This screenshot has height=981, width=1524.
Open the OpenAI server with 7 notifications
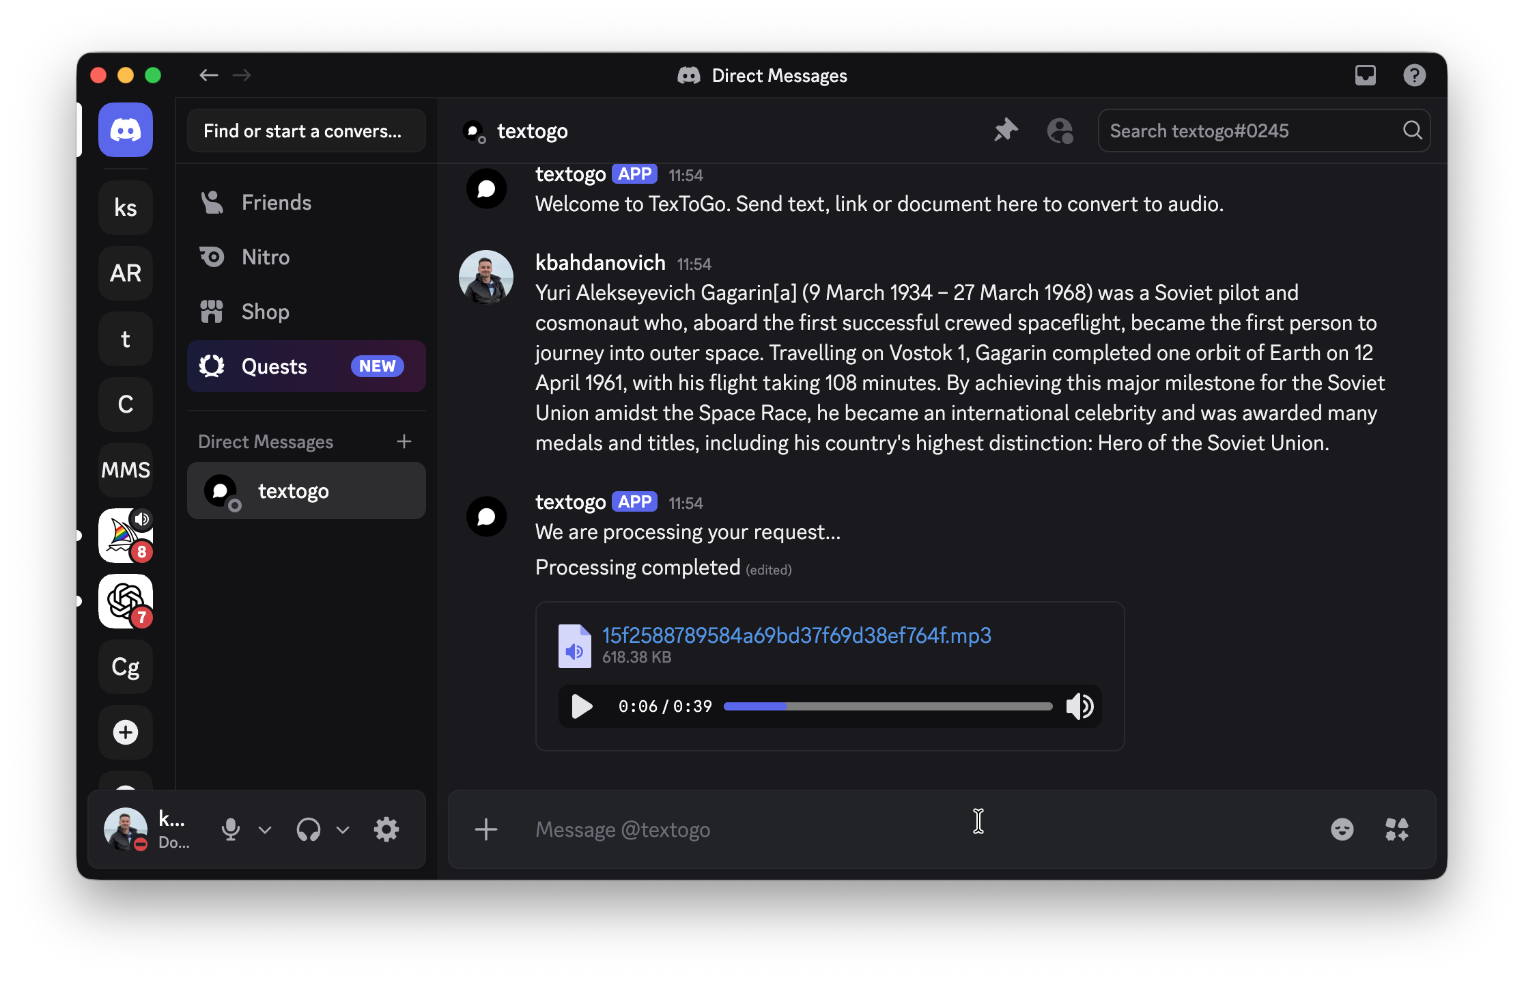click(126, 601)
